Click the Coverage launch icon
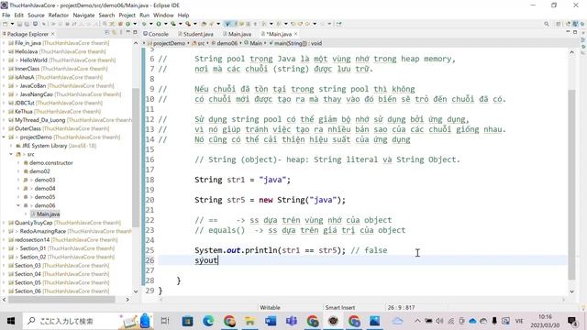The height and width of the screenshot is (330, 587). [173, 24]
